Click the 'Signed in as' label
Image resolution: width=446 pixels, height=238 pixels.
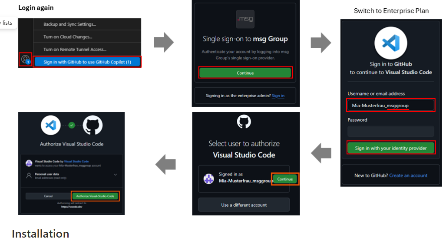click(231, 174)
